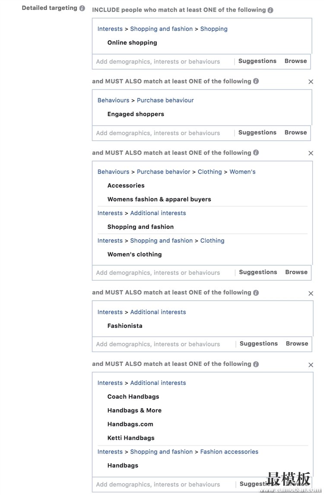324x495 pixels.
Task: Remove the Fashionista narrowing group
Action: (x=311, y=294)
